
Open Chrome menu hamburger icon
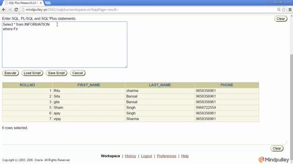coord(290,10)
